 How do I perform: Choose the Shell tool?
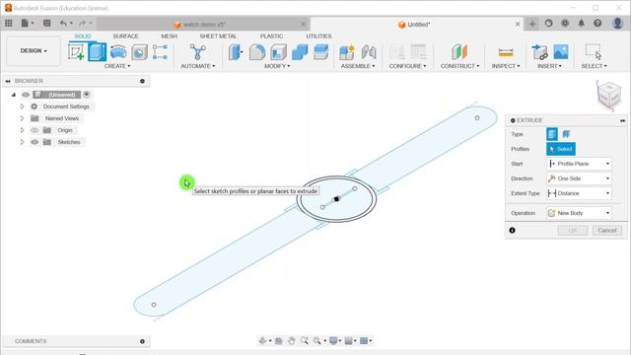[x=278, y=52]
